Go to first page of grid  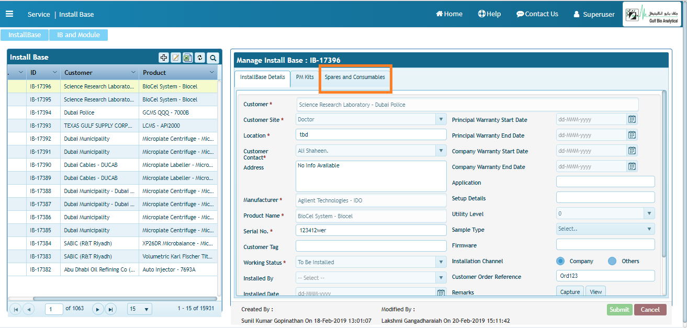tap(16, 309)
